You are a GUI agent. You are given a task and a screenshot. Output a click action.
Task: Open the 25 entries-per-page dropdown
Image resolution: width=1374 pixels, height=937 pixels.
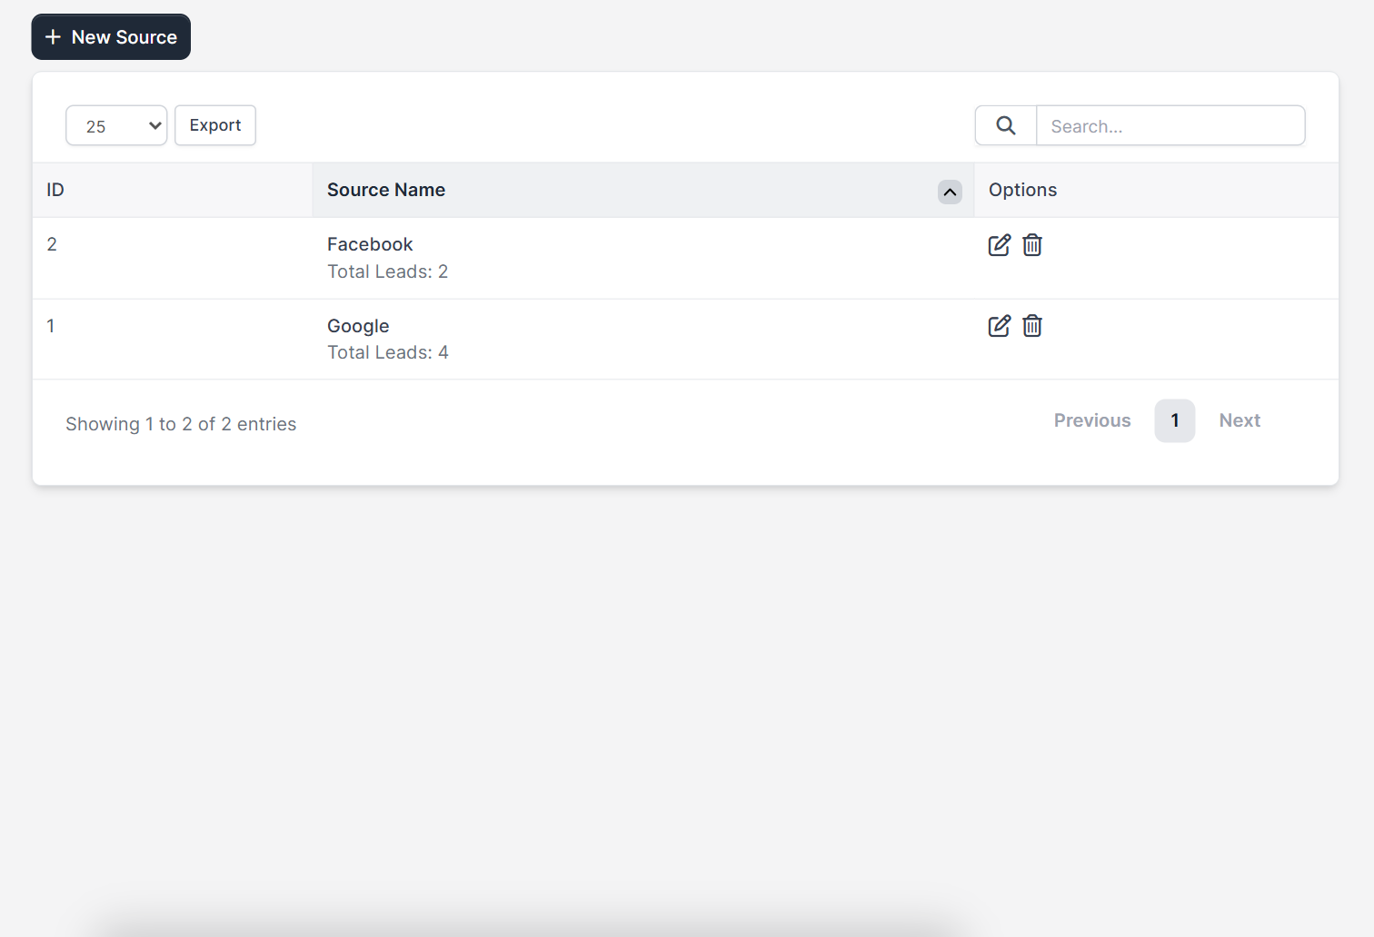click(x=116, y=125)
